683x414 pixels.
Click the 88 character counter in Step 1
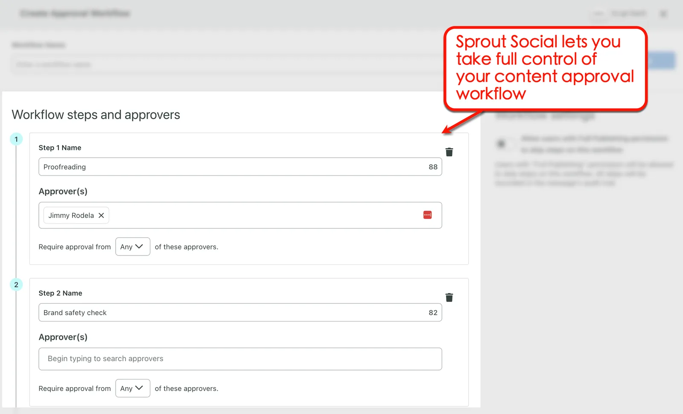point(433,167)
